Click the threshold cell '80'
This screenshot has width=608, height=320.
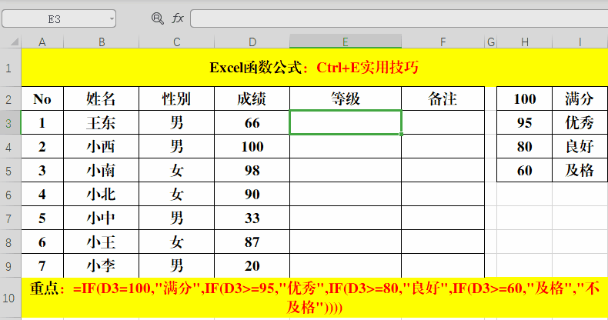(525, 146)
